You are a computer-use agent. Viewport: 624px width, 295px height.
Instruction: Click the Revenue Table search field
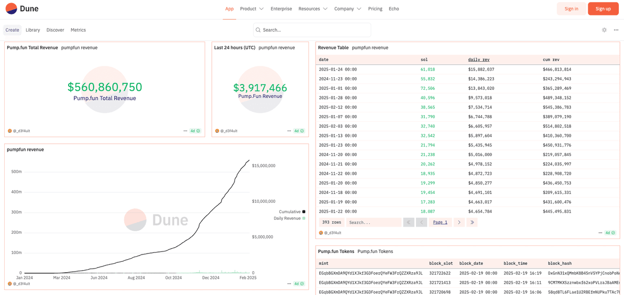pyautogui.click(x=373, y=222)
